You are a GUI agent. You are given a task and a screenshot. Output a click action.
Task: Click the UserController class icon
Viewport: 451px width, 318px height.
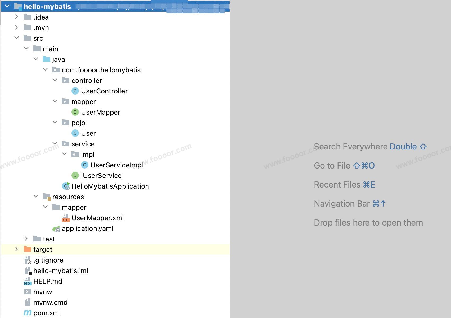[x=75, y=91]
